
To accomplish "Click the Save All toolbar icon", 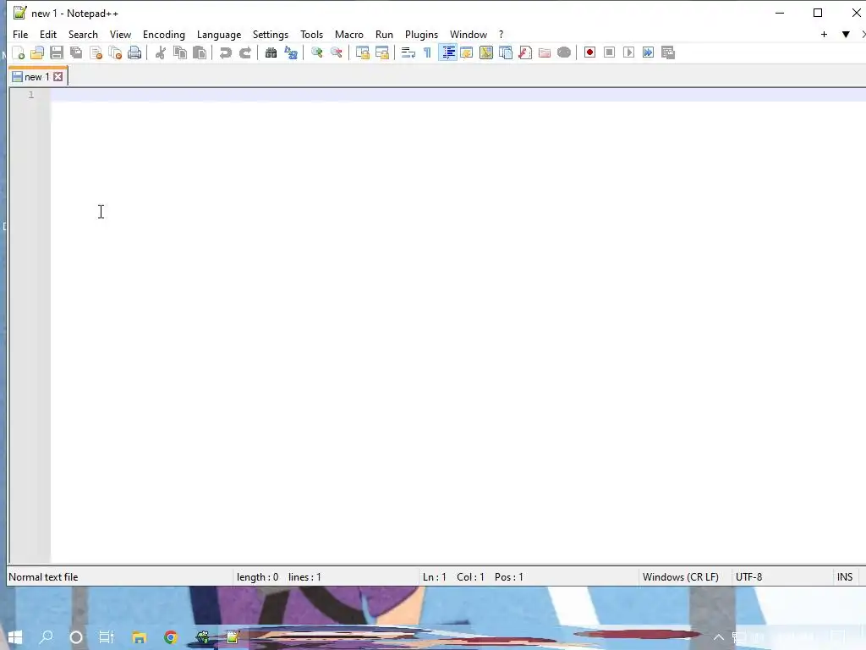I will 76,53.
